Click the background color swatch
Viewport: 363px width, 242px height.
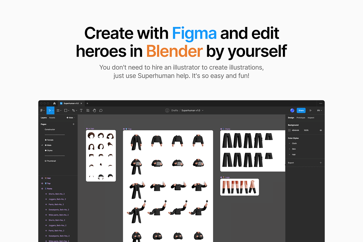click(289, 130)
